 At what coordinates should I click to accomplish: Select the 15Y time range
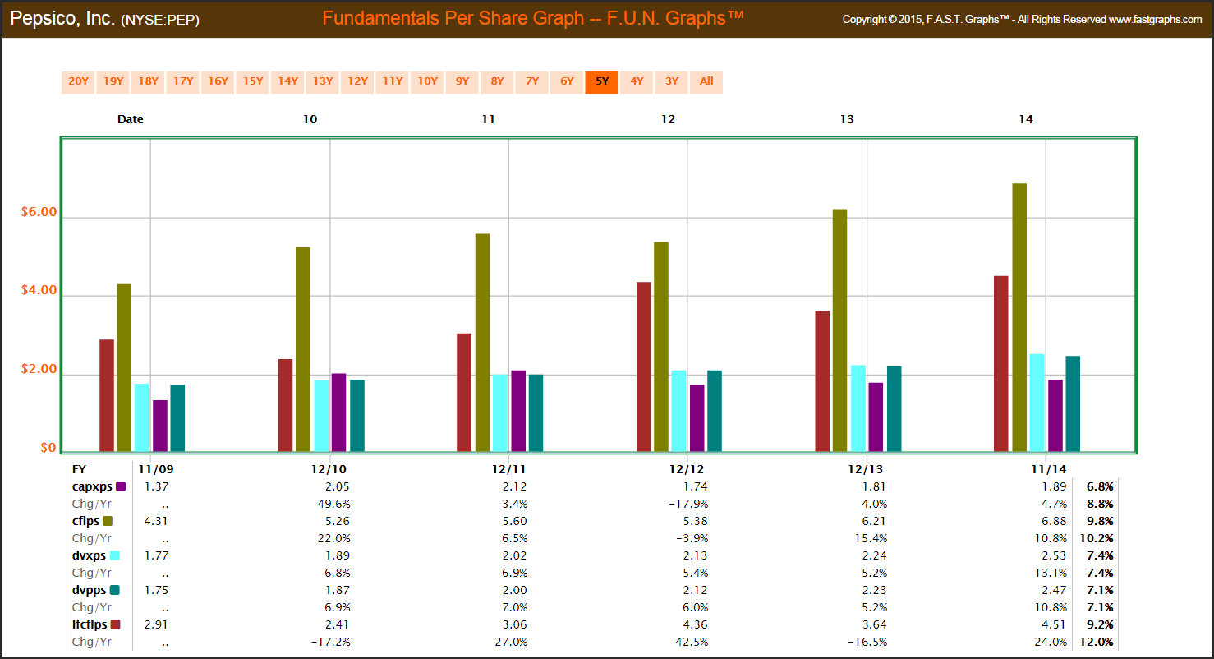tap(253, 81)
